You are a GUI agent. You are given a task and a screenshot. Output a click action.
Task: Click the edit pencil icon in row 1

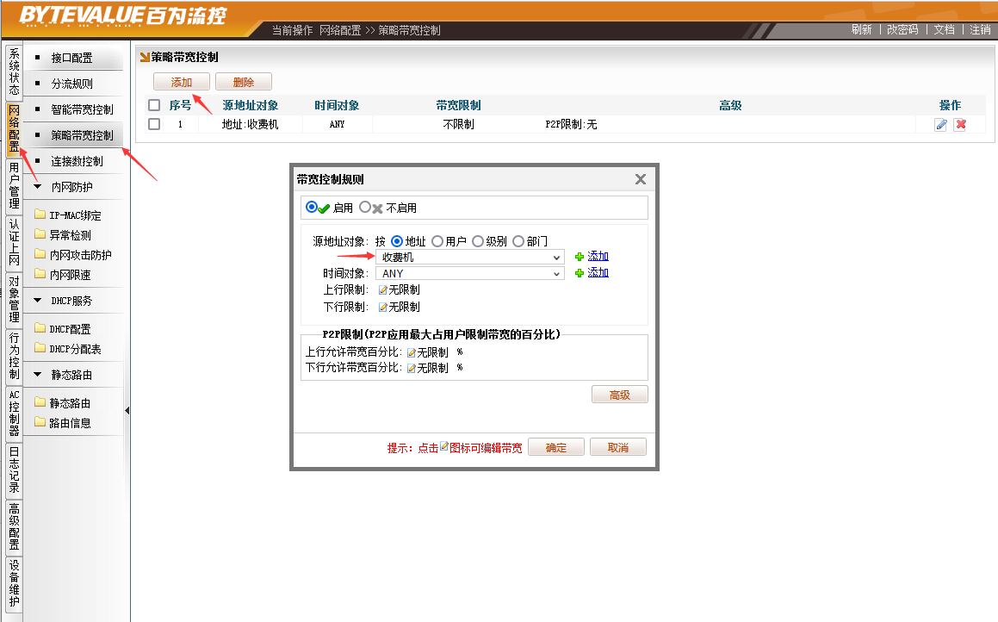pos(940,125)
